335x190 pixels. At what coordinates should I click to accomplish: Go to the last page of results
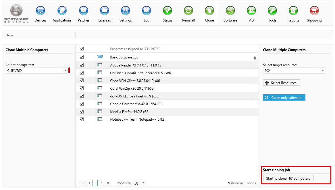click(108, 183)
